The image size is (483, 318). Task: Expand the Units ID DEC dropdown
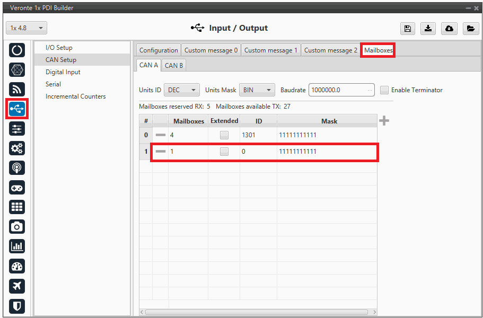point(182,90)
